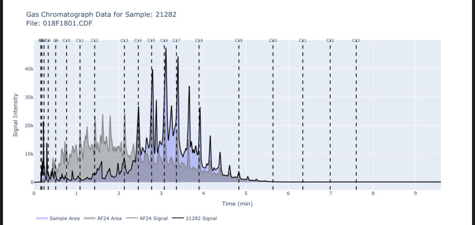Viewport: 475px width, 225px height.
Task: Select the C19 dashed line label
Action: (239, 41)
